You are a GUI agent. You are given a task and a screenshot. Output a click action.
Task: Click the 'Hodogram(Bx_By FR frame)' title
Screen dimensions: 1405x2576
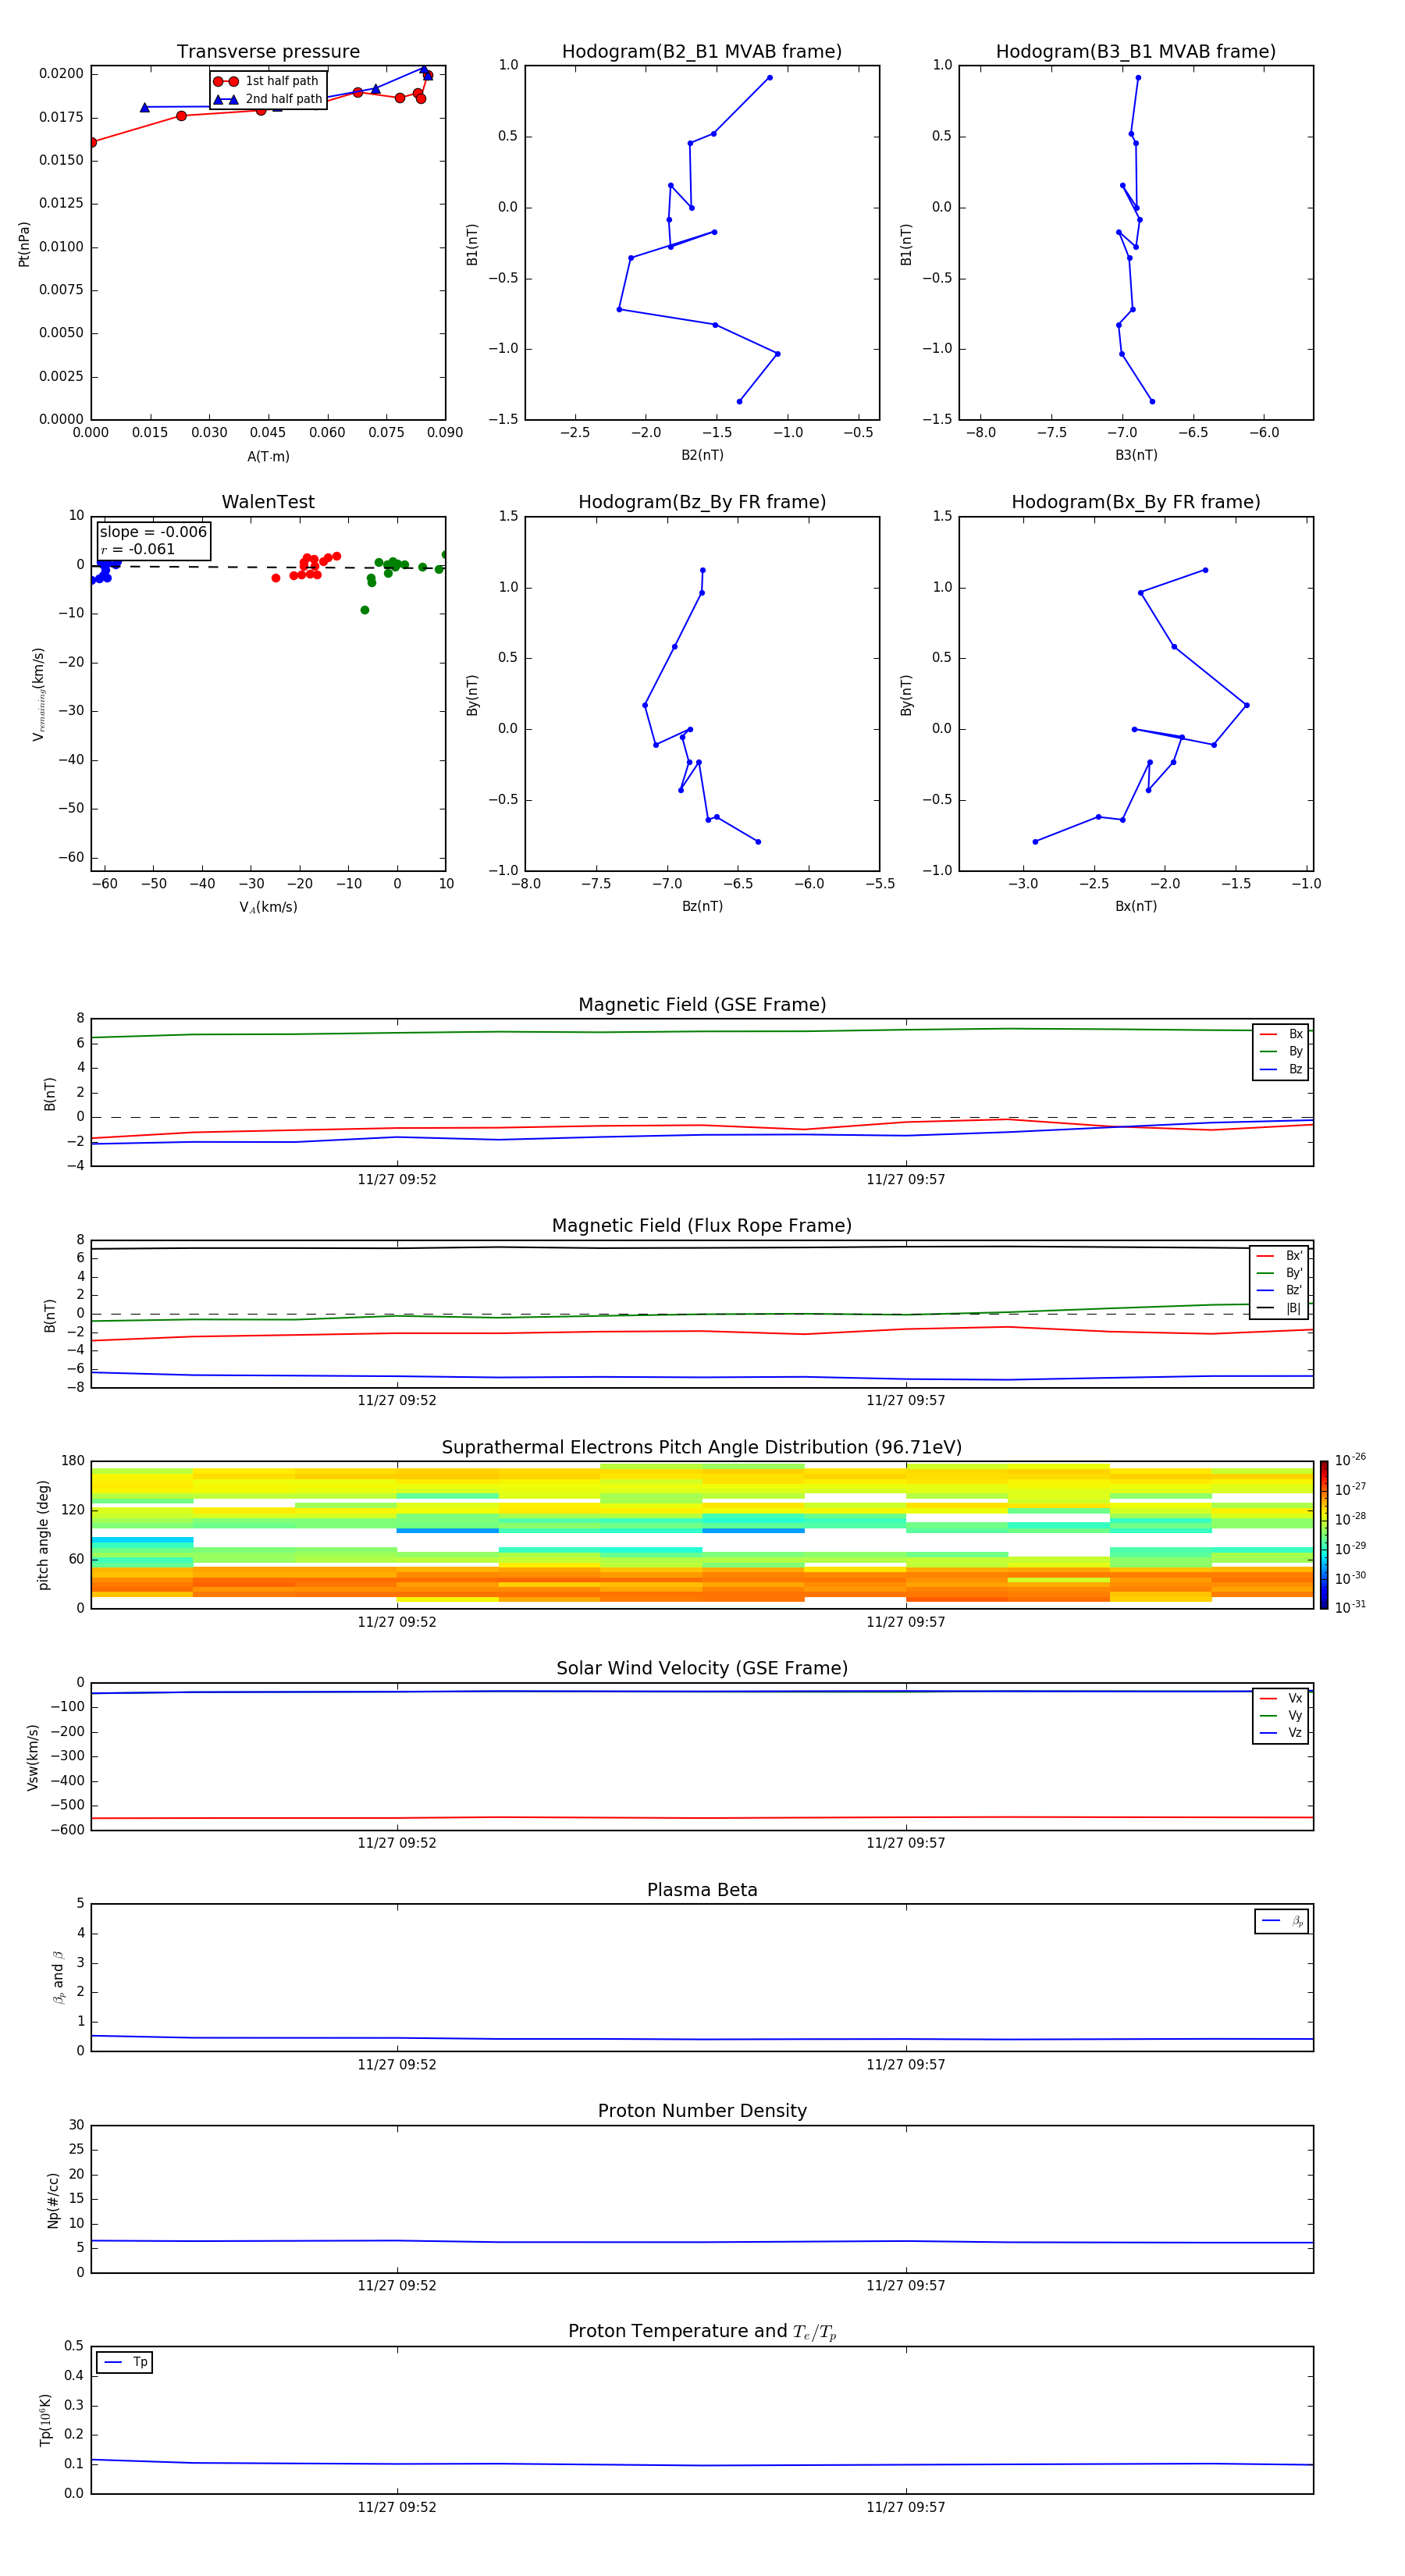[1136, 502]
